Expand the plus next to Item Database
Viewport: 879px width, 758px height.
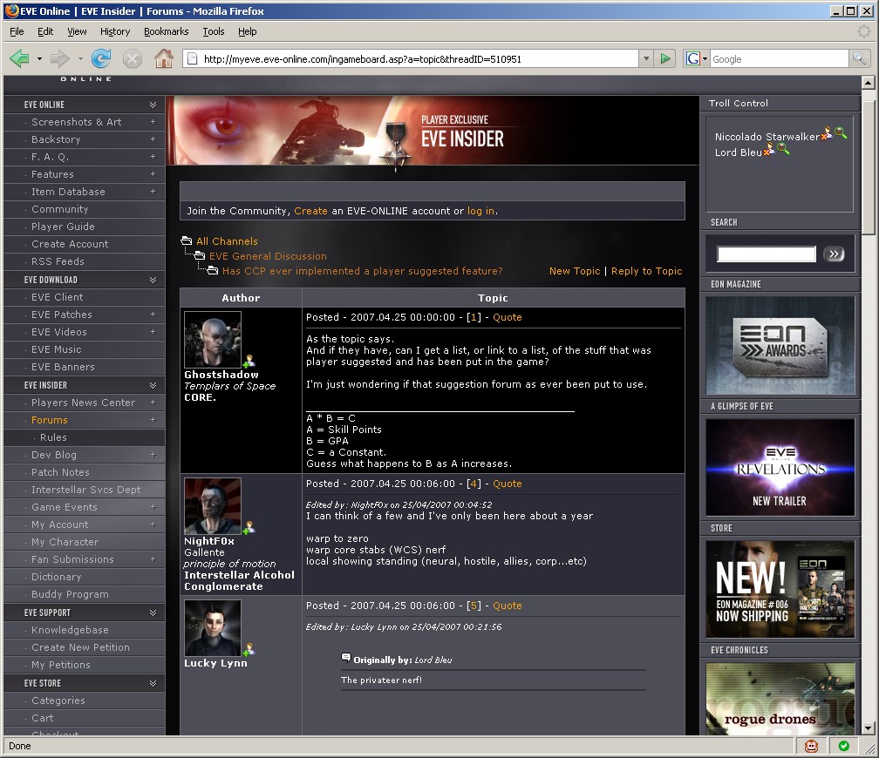pos(153,192)
